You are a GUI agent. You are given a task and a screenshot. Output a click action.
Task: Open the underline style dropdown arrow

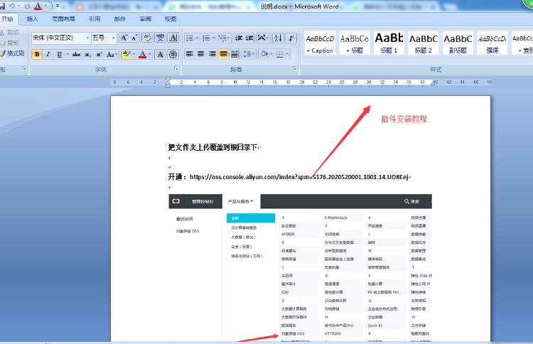[x=68, y=55]
